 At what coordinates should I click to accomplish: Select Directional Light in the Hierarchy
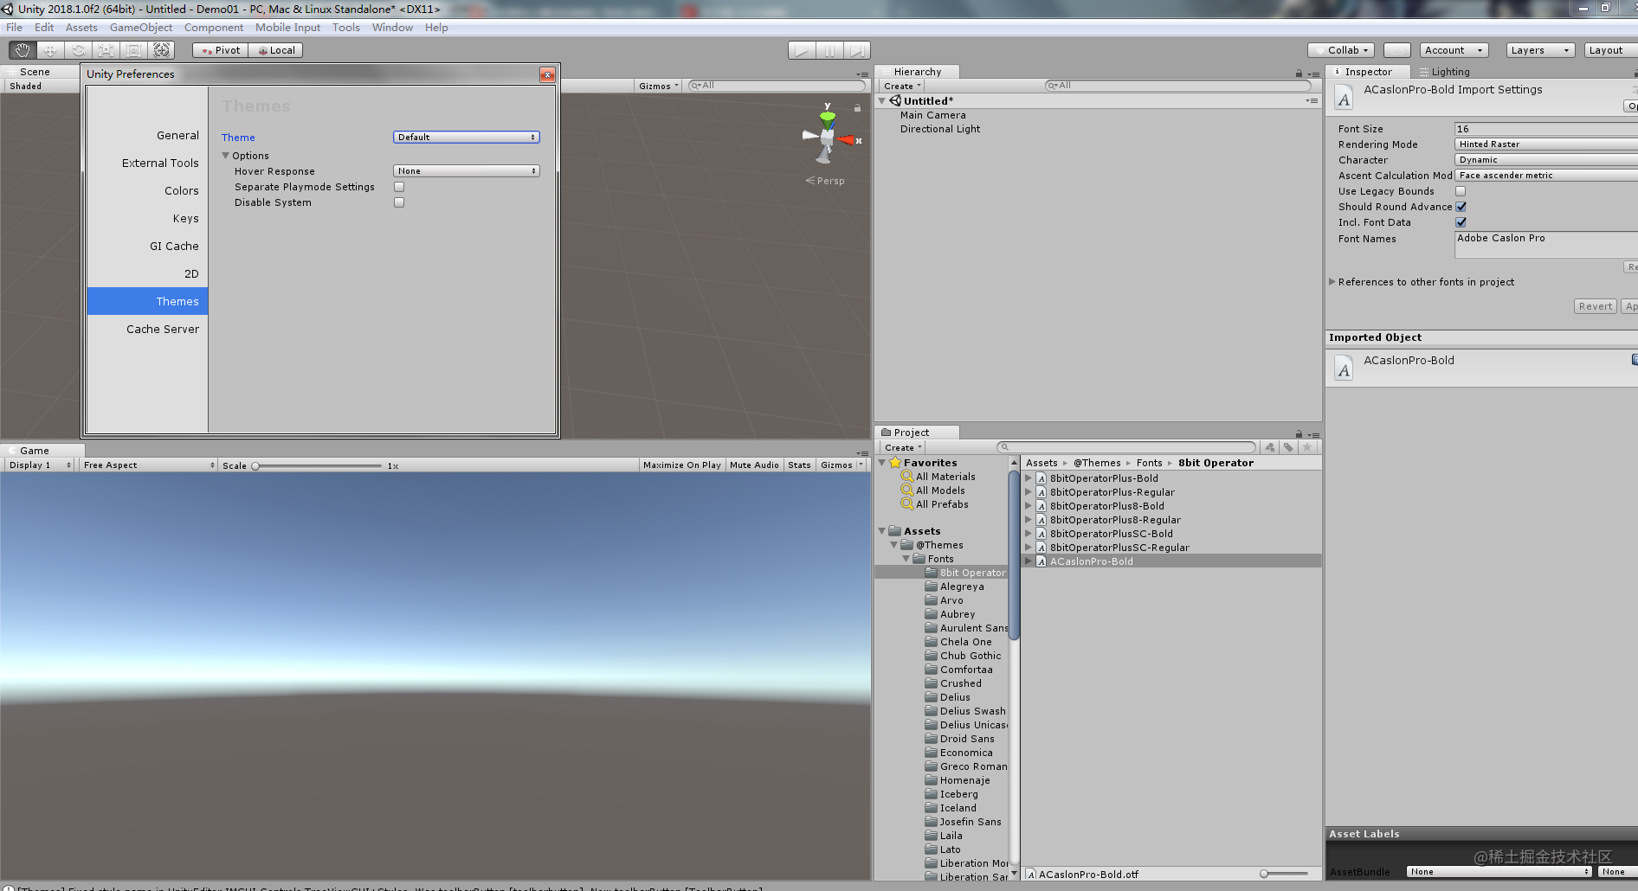point(939,128)
